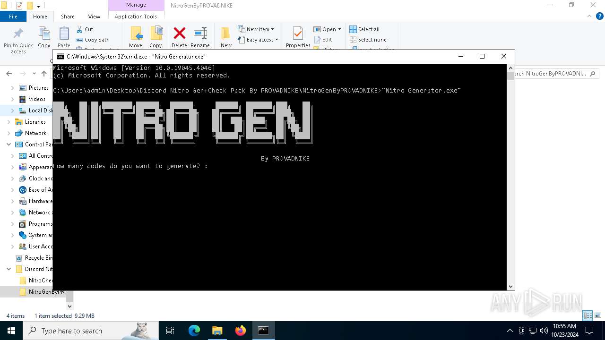Click cmd window scroll down arrow
The height and width of the screenshot is (340, 605).
tap(510, 286)
